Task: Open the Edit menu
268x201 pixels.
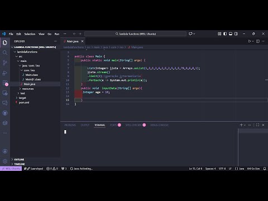Action: pos(18,34)
